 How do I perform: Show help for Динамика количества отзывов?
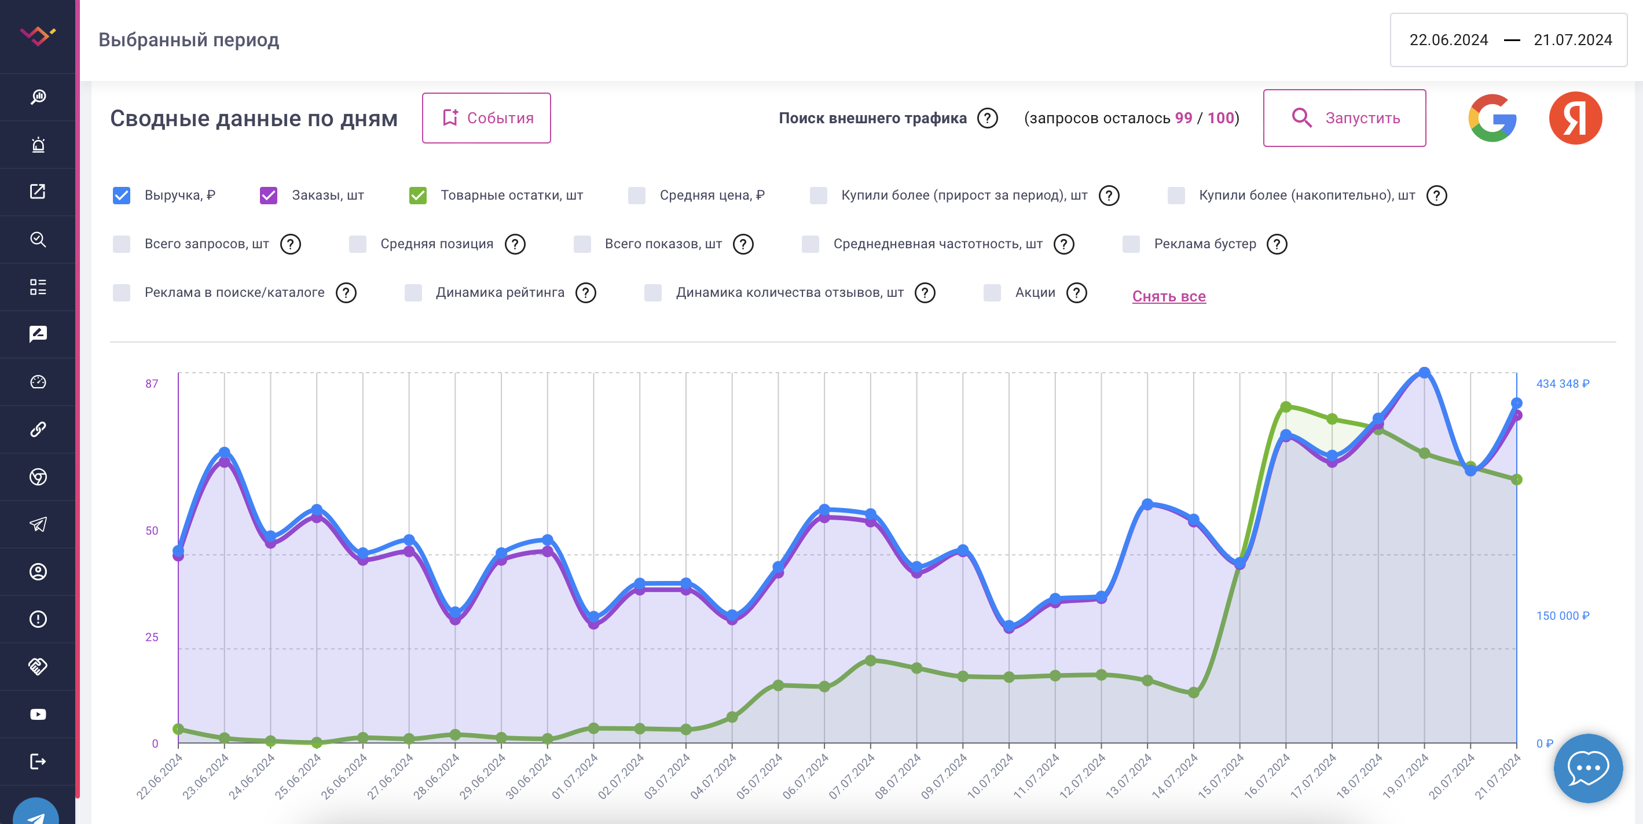point(925,293)
